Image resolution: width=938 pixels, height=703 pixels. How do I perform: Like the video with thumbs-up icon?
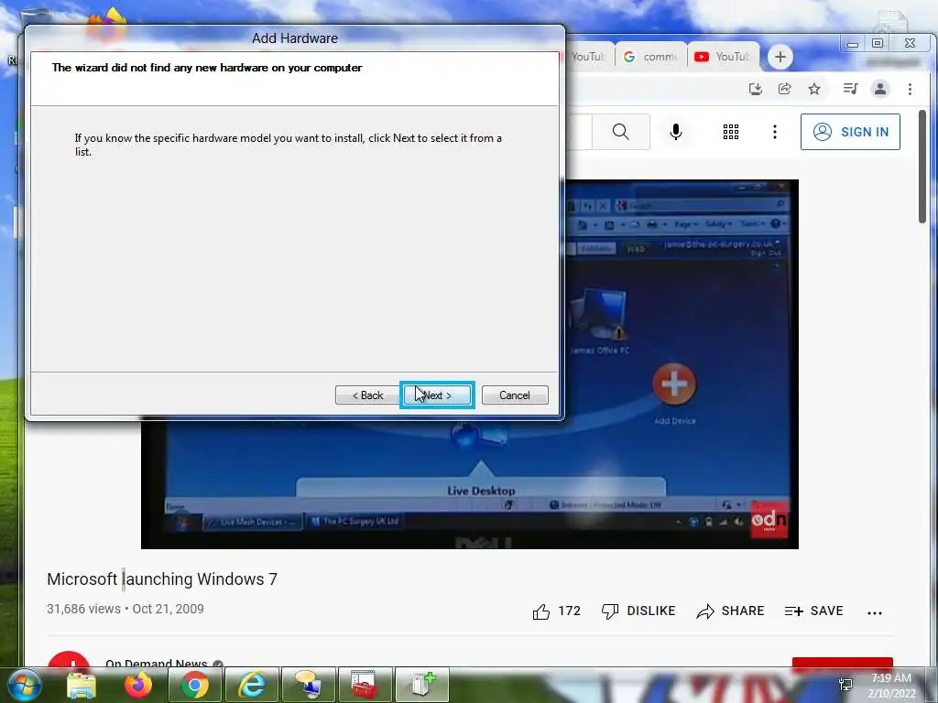pyautogui.click(x=541, y=611)
